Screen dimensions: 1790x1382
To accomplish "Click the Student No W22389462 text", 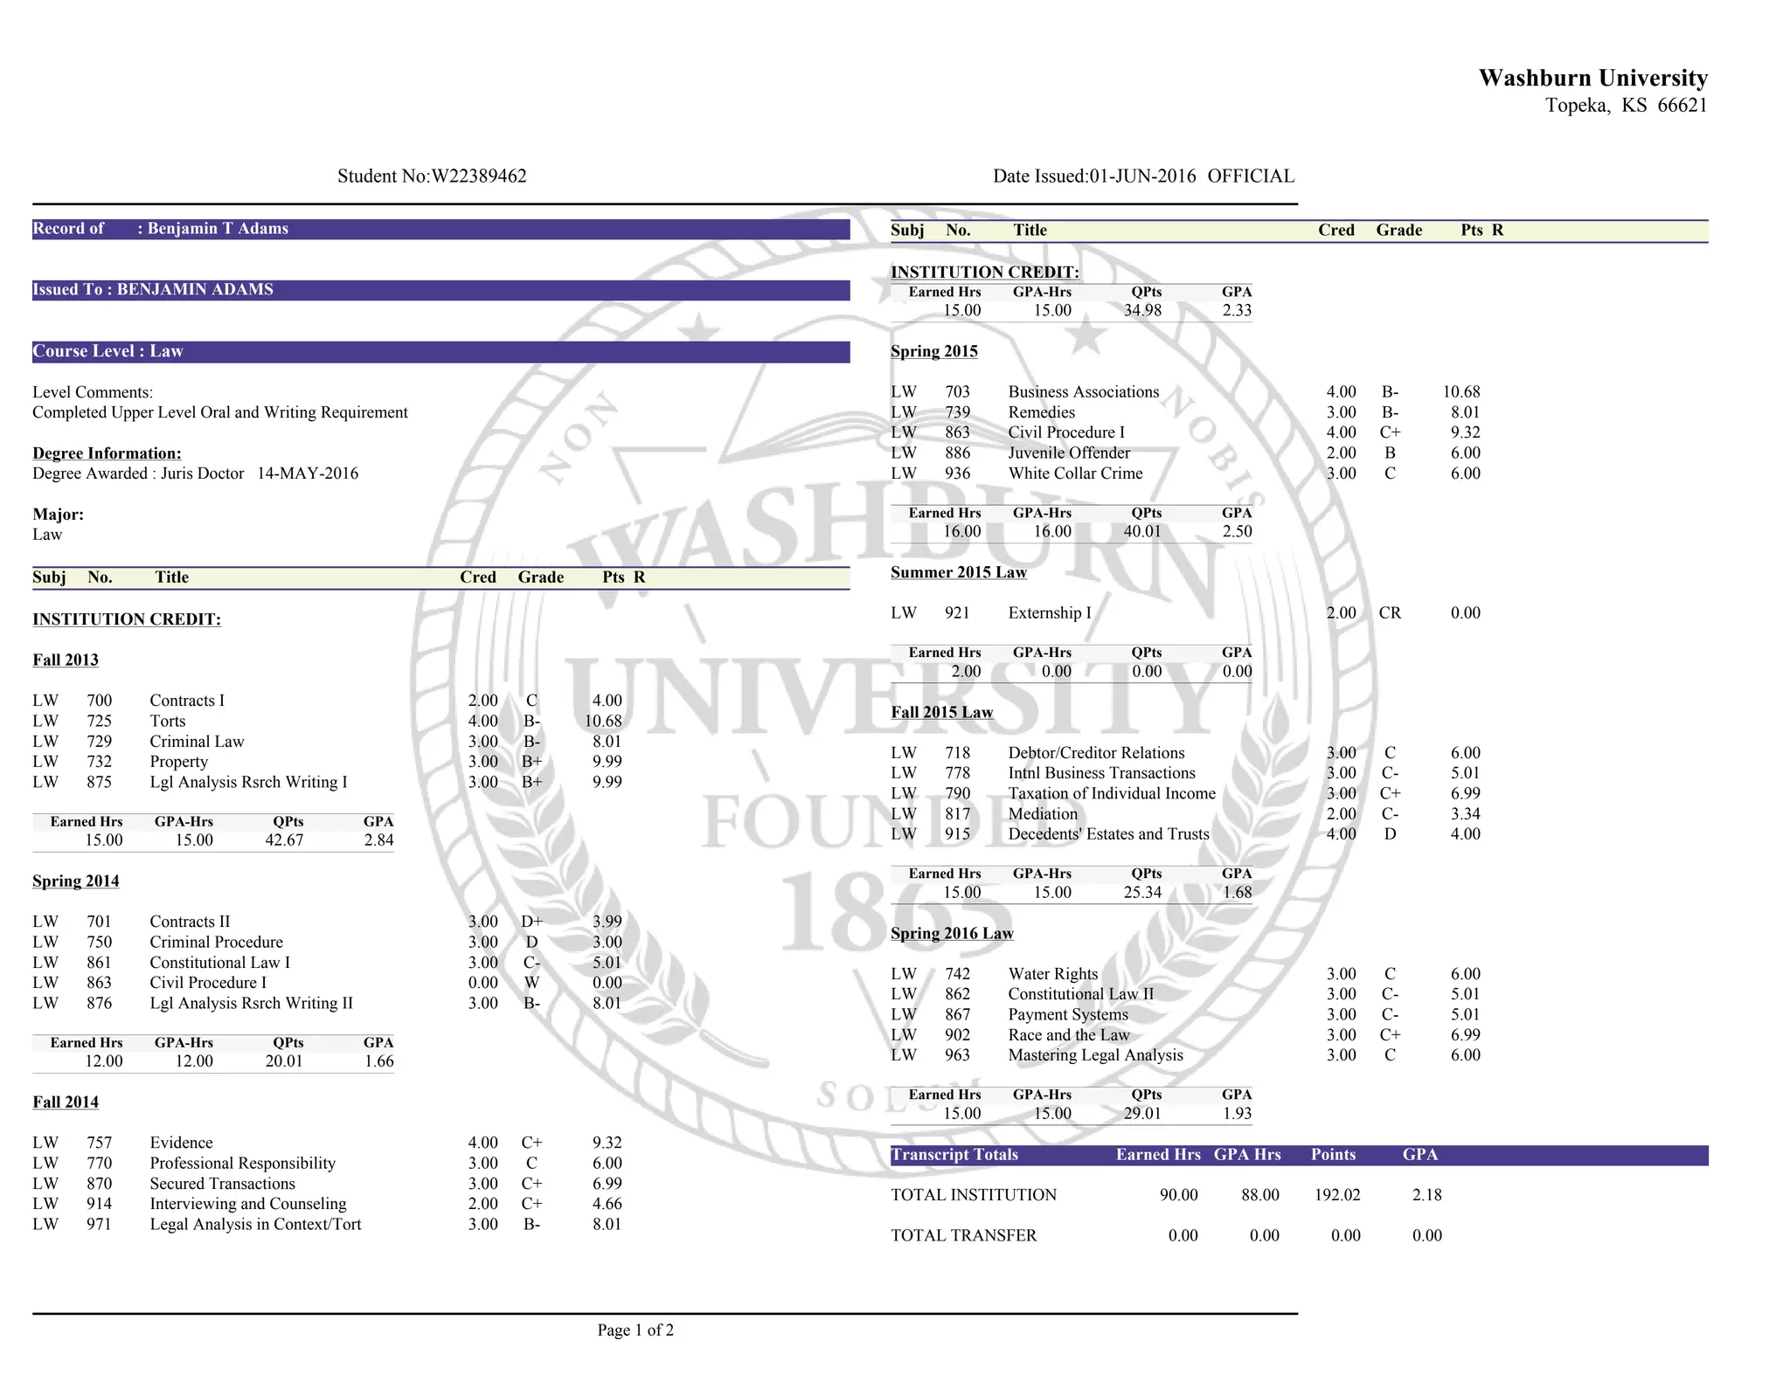I will (432, 176).
